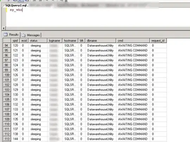Screen dimensions: 190x142
Task: Click spid cell 122
Action: 15,55
